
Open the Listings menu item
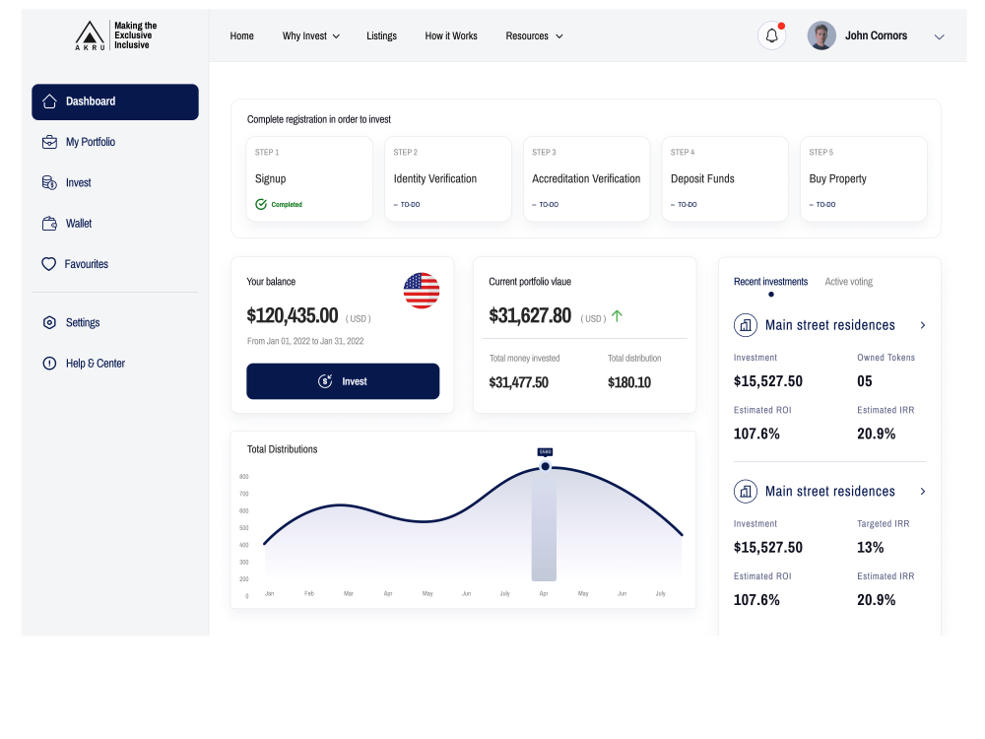click(381, 35)
